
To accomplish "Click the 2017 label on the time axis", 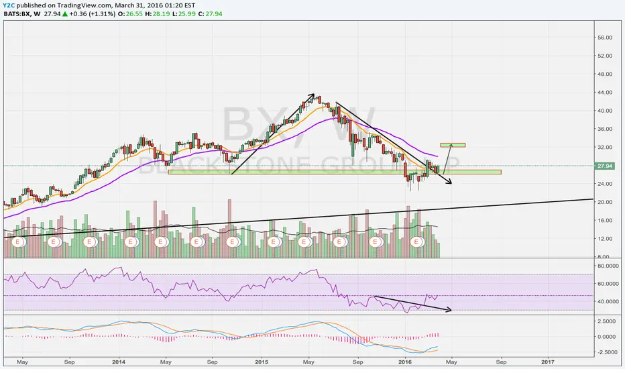I will 547,362.
